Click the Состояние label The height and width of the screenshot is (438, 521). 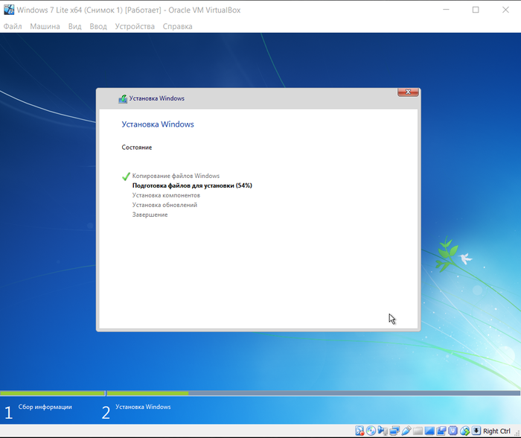[136, 147]
